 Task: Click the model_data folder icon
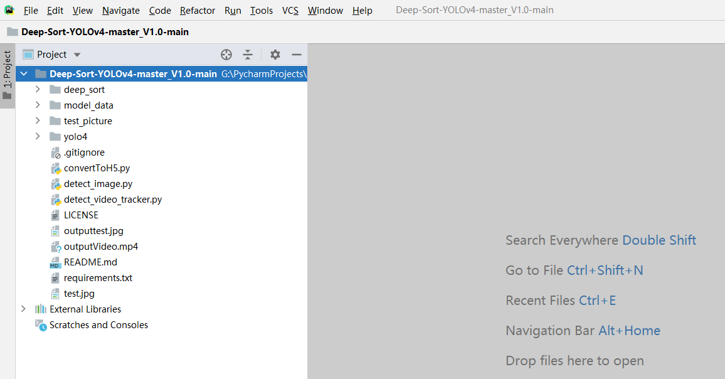(x=55, y=105)
